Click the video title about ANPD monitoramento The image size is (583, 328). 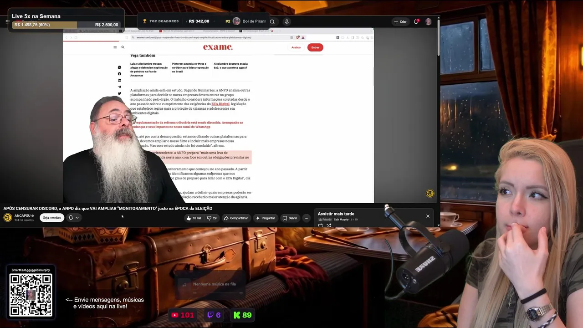point(108,208)
